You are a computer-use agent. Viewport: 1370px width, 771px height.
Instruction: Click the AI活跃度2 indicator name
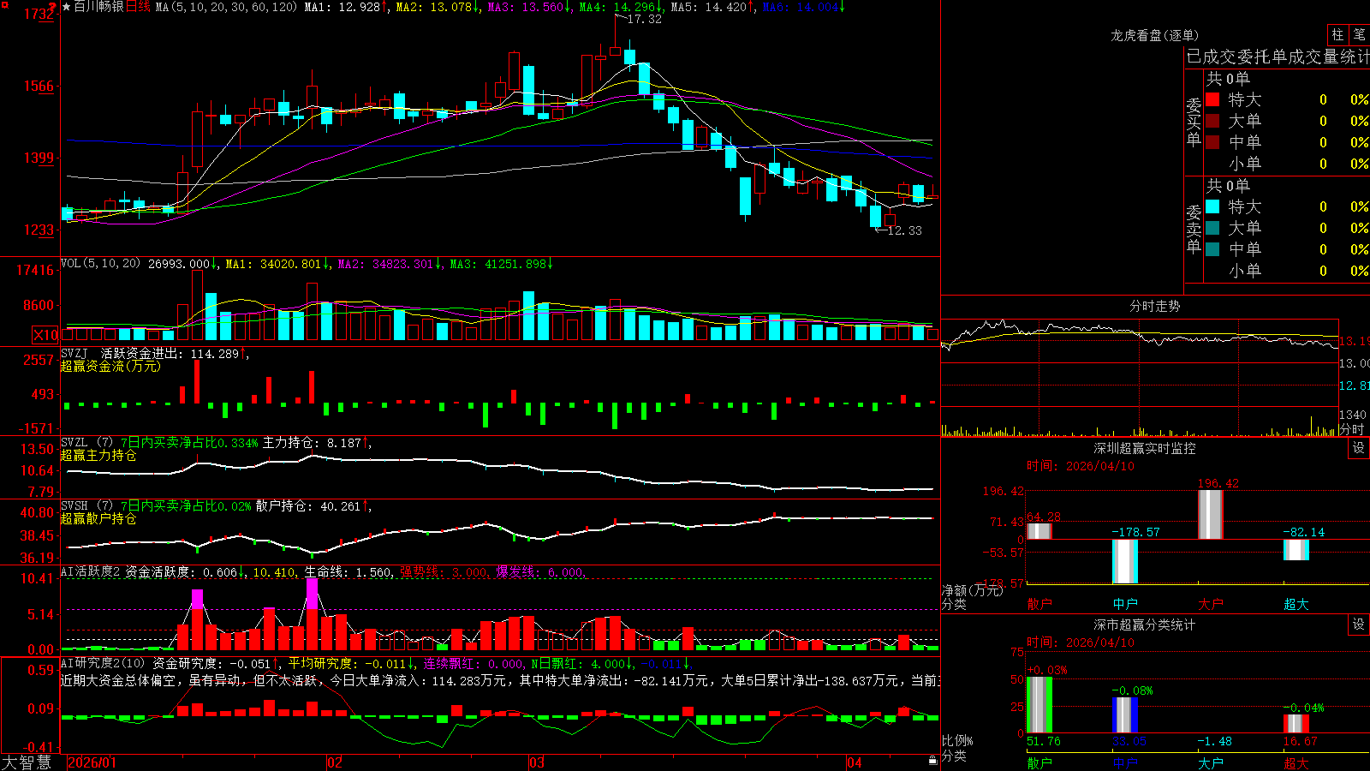coord(91,571)
